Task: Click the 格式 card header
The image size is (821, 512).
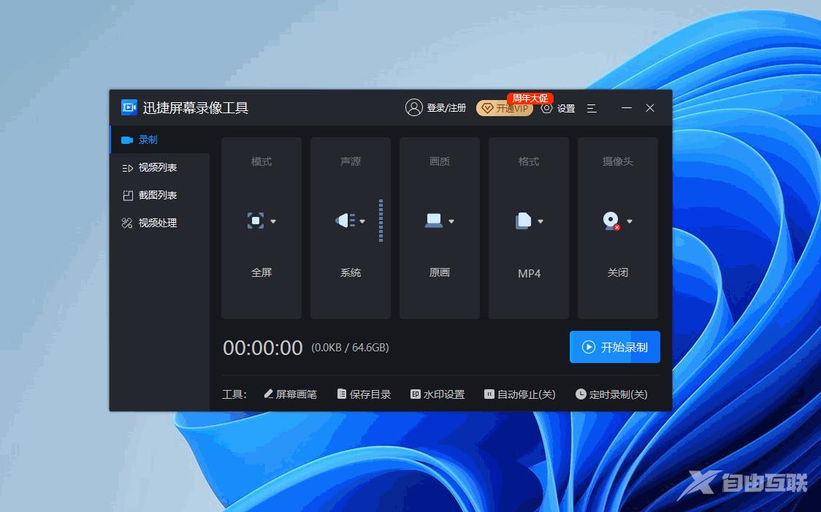Action: coord(529,161)
